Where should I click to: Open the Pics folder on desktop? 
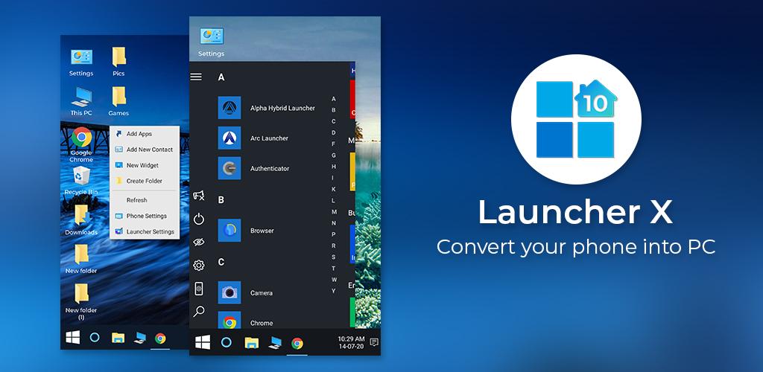[x=118, y=62]
